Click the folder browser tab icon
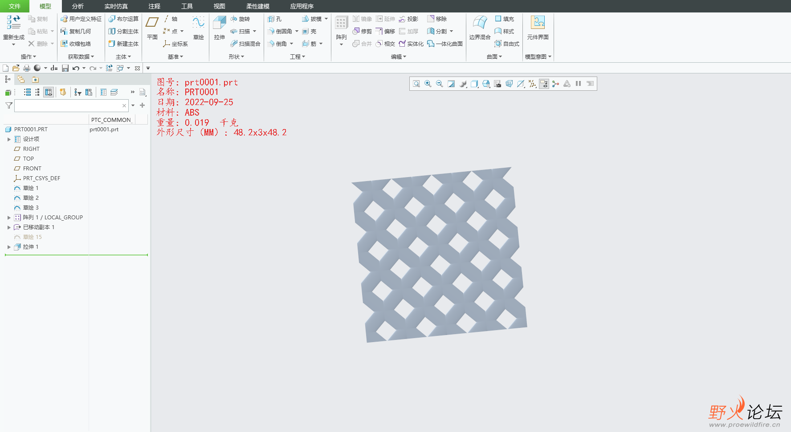The image size is (791, 432). click(x=21, y=79)
